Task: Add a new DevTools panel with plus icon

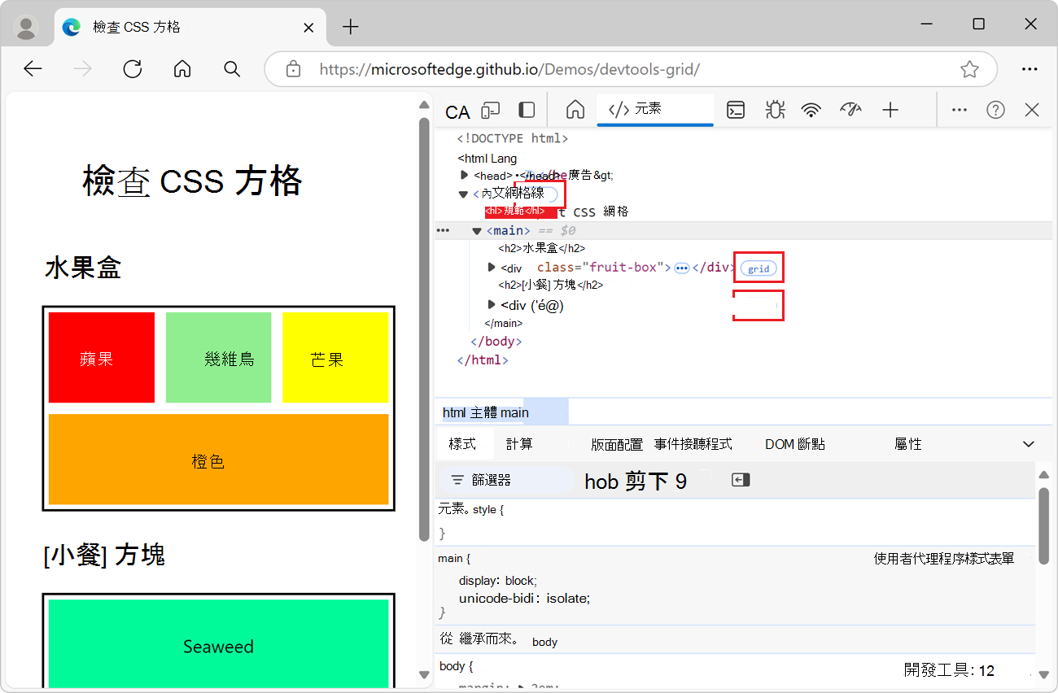Action: pos(890,108)
